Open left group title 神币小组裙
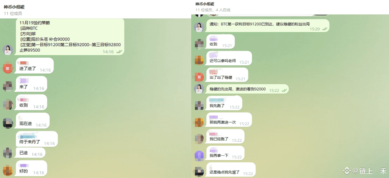The width and height of the screenshot is (389, 178). click(14, 7)
